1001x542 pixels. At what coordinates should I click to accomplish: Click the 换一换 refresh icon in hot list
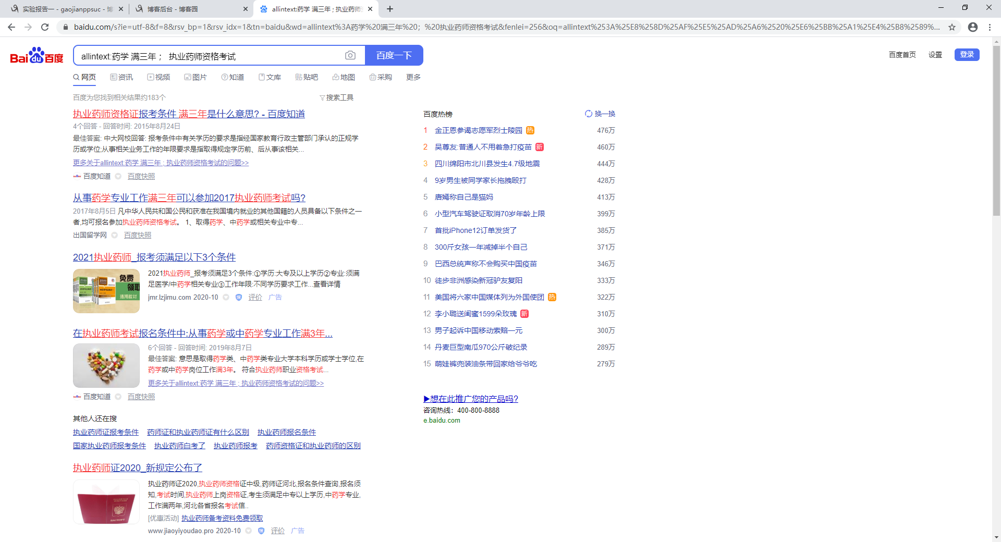(589, 114)
